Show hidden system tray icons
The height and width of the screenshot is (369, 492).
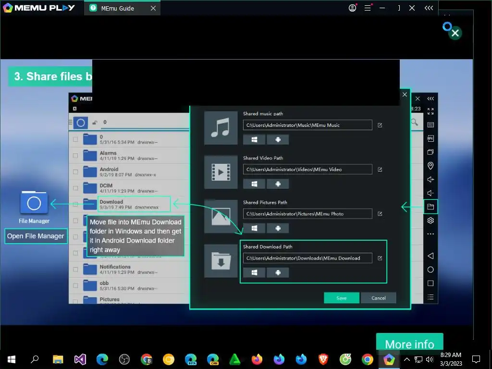[x=406, y=359]
